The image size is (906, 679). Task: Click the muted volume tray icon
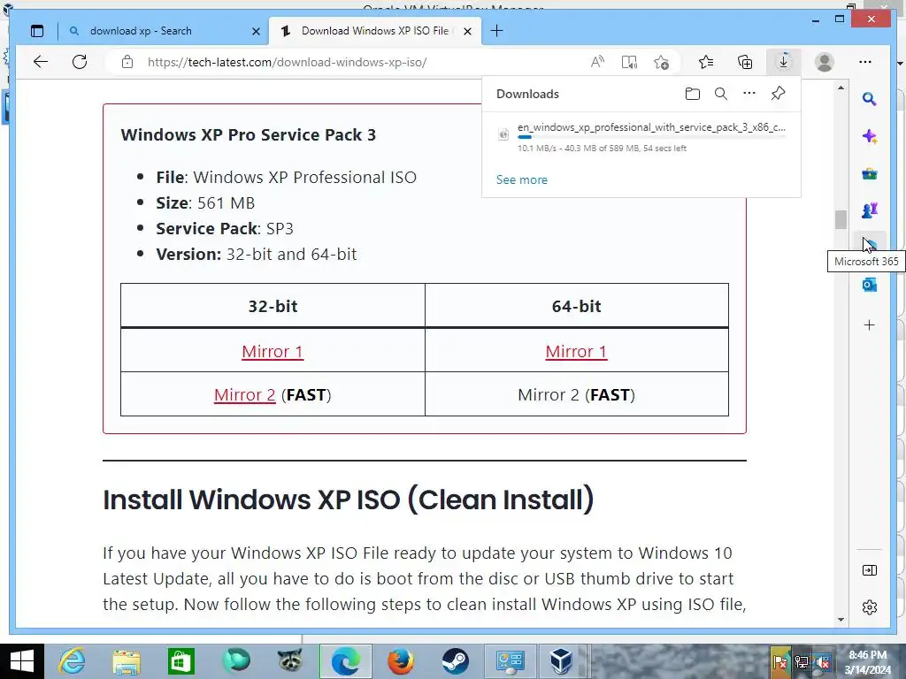pyautogui.click(x=823, y=662)
